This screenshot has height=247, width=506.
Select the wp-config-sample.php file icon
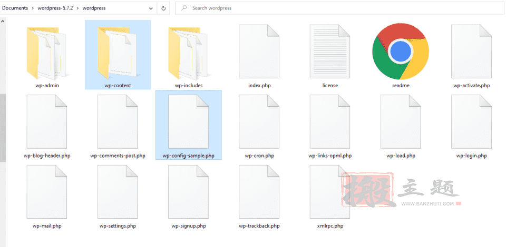point(189,121)
